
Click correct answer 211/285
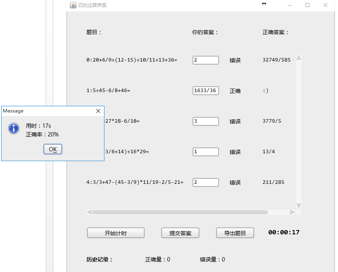tap(273, 182)
